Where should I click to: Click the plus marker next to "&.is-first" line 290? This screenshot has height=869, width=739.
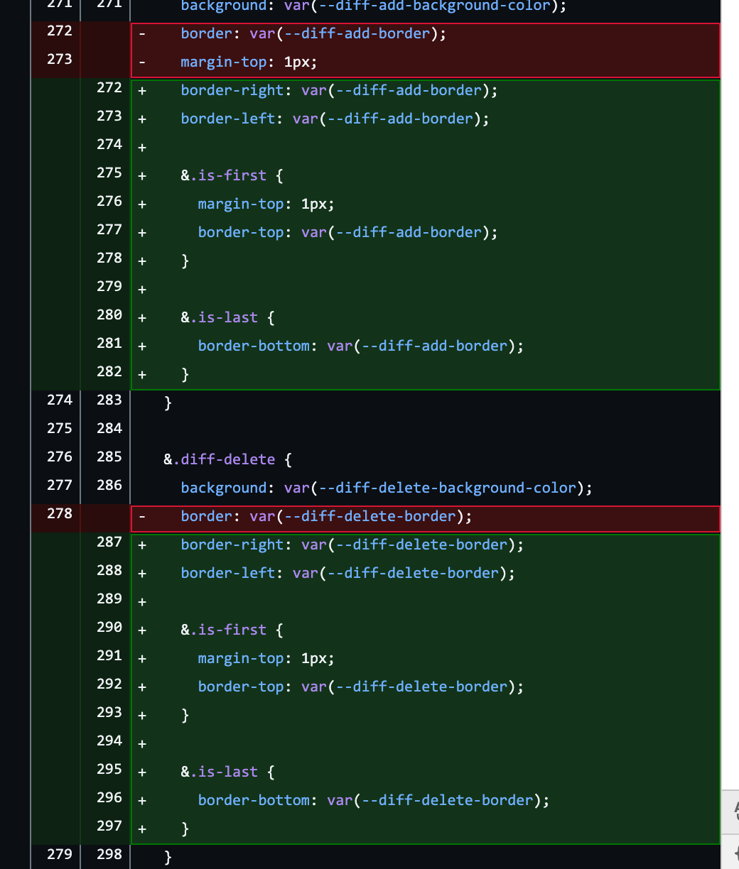141,629
